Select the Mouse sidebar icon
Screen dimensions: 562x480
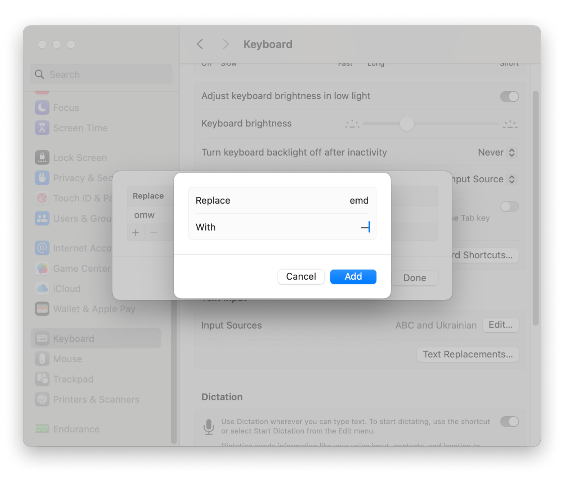pos(42,359)
